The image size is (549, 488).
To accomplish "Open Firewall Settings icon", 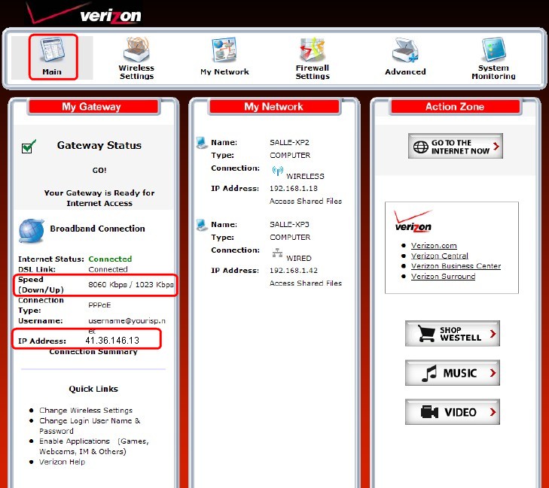I will tap(313, 50).
